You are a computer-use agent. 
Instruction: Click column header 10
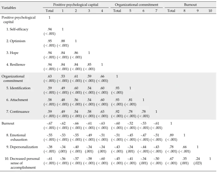210,11
